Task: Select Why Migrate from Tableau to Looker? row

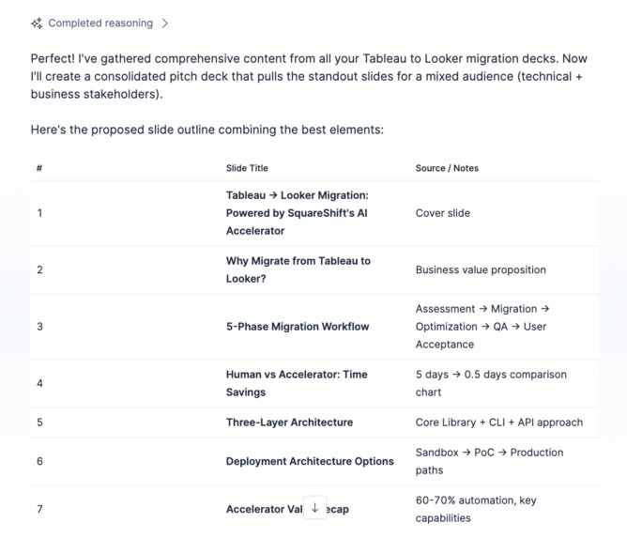Action: point(314,270)
